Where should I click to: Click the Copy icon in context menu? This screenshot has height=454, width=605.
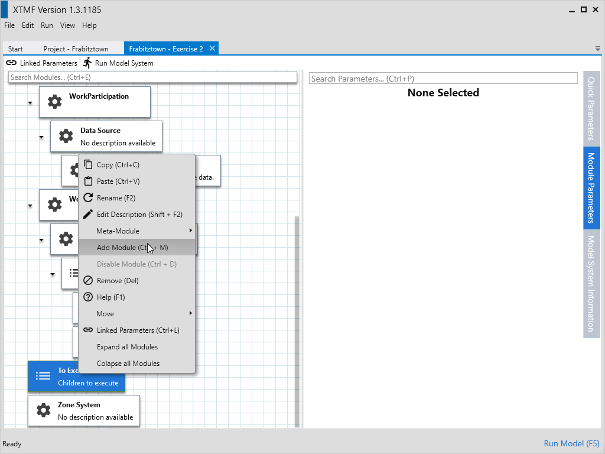pos(88,165)
